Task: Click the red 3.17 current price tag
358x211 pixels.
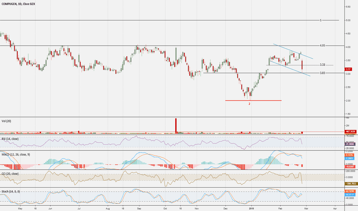Action: pos(348,69)
